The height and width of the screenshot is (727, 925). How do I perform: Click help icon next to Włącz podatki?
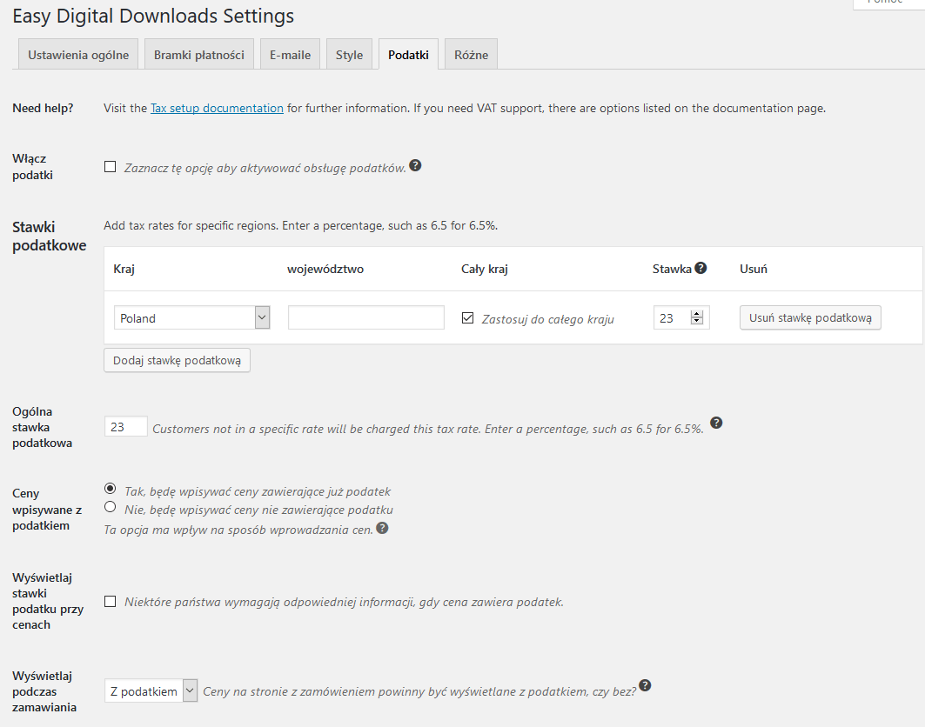[415, 166]
